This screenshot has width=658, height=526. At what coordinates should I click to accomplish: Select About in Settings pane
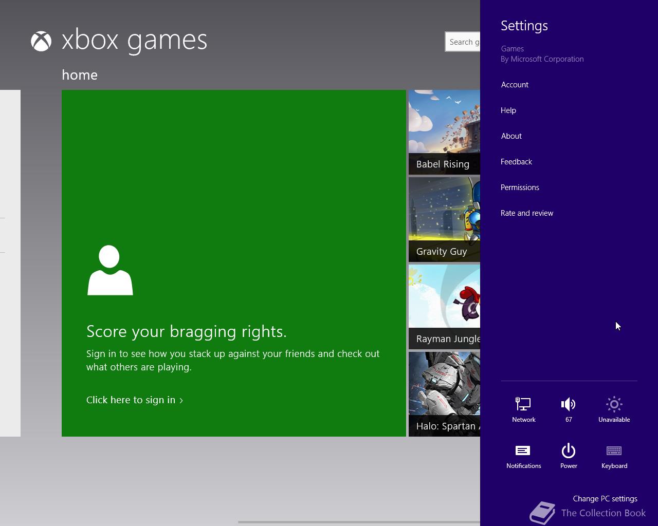511,136
